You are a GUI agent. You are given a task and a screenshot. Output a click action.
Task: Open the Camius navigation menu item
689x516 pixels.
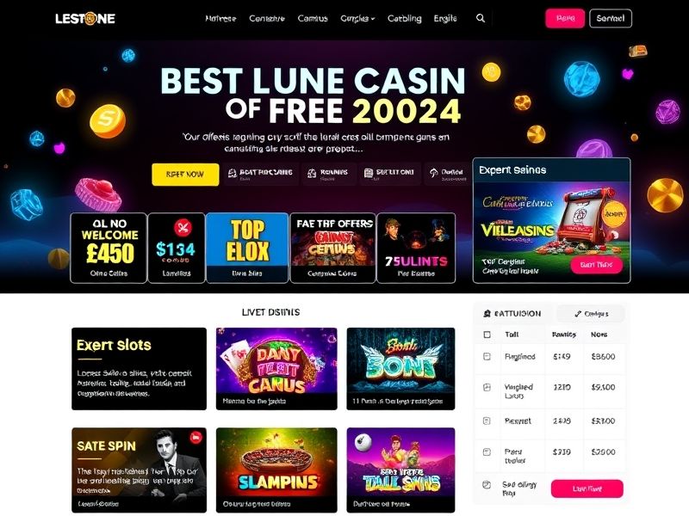click(313, 18)
